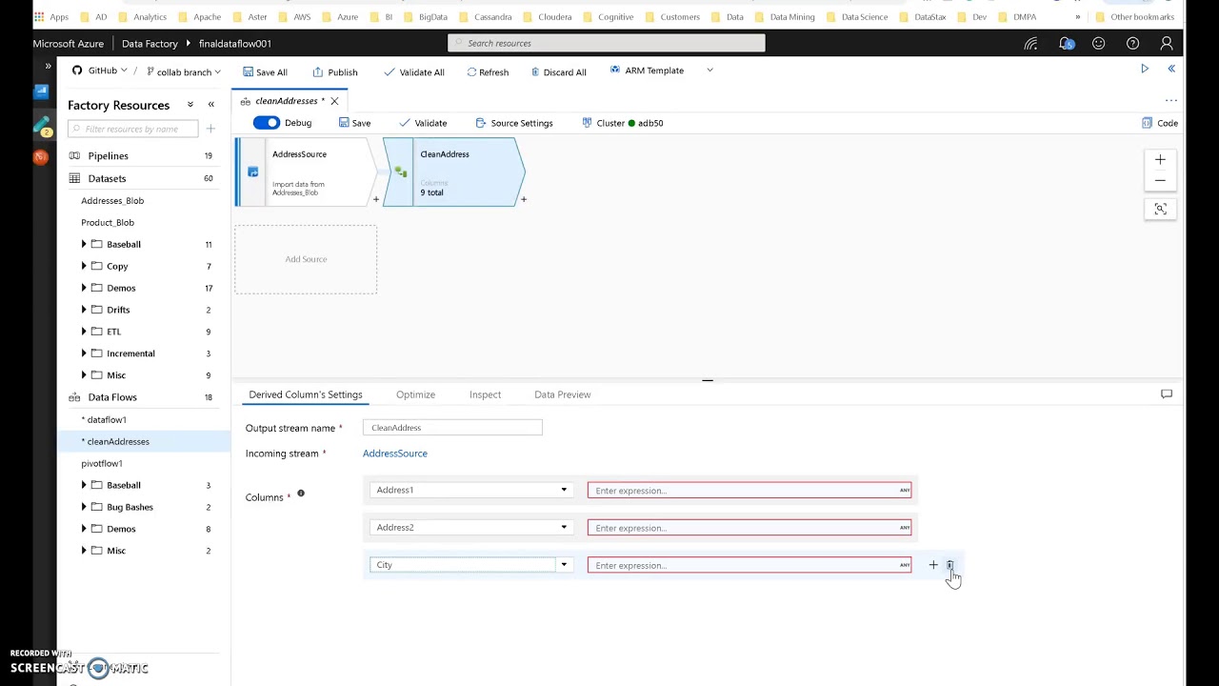Switch to the Data Preview tab

pos(562,394)
